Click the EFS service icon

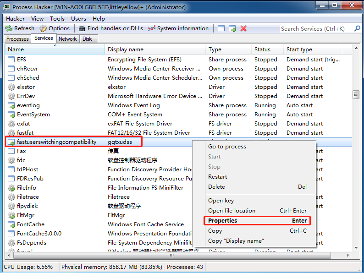tap(11, 60)
